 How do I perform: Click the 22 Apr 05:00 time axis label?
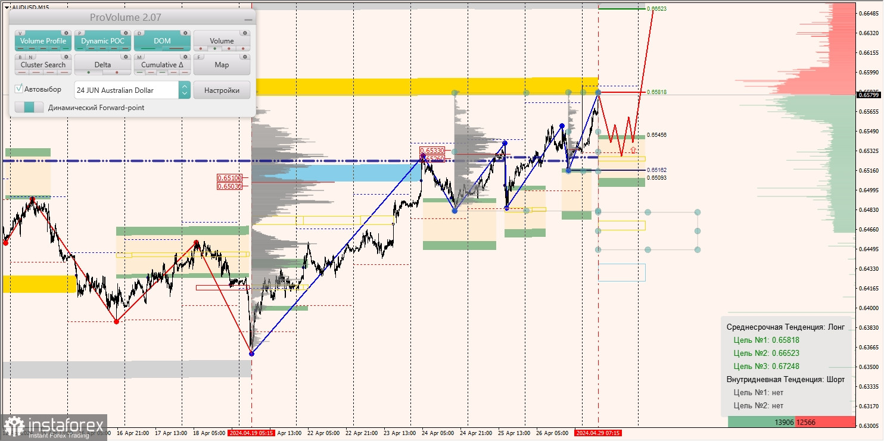click(x=324, y=433)
